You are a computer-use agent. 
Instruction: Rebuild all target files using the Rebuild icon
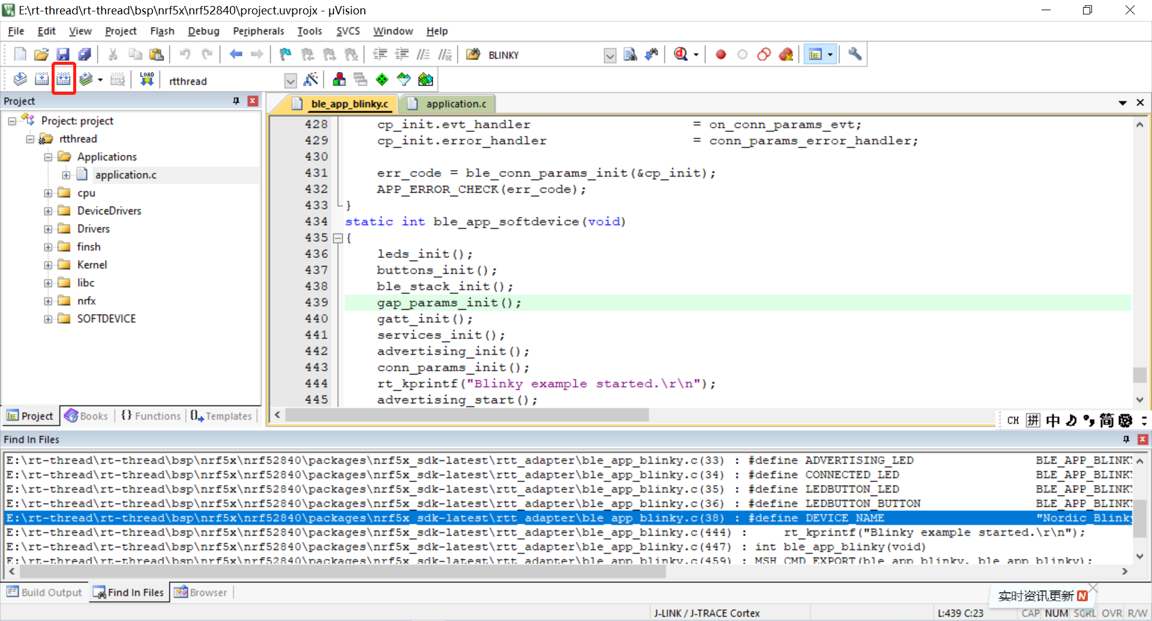pos(64,79)
